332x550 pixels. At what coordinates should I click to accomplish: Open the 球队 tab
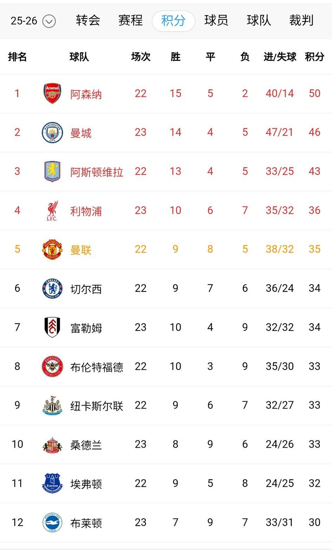[x=259, y=20]
